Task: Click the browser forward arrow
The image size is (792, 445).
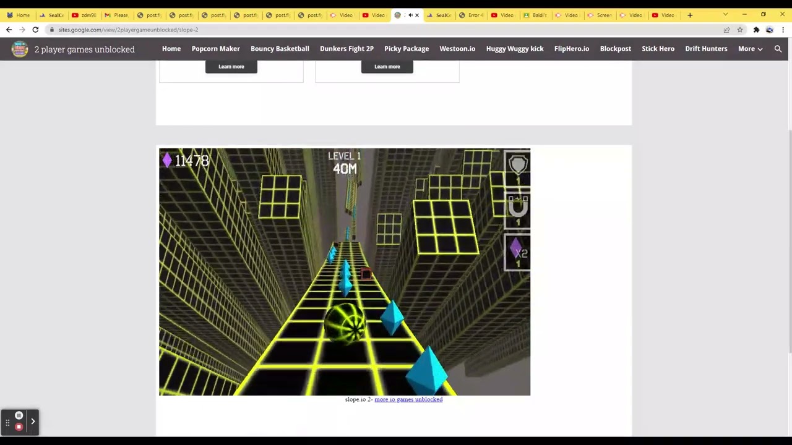Action: (x=22, y=30)
